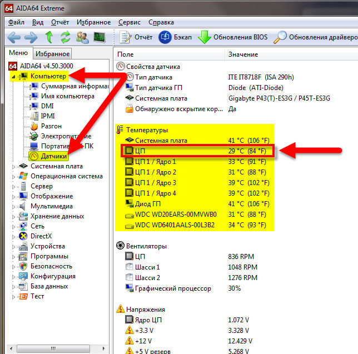The height and width of the screenshot is (354, 358).
Task: Expand the Операционная система tree node
Action: [x=13, y=177]
